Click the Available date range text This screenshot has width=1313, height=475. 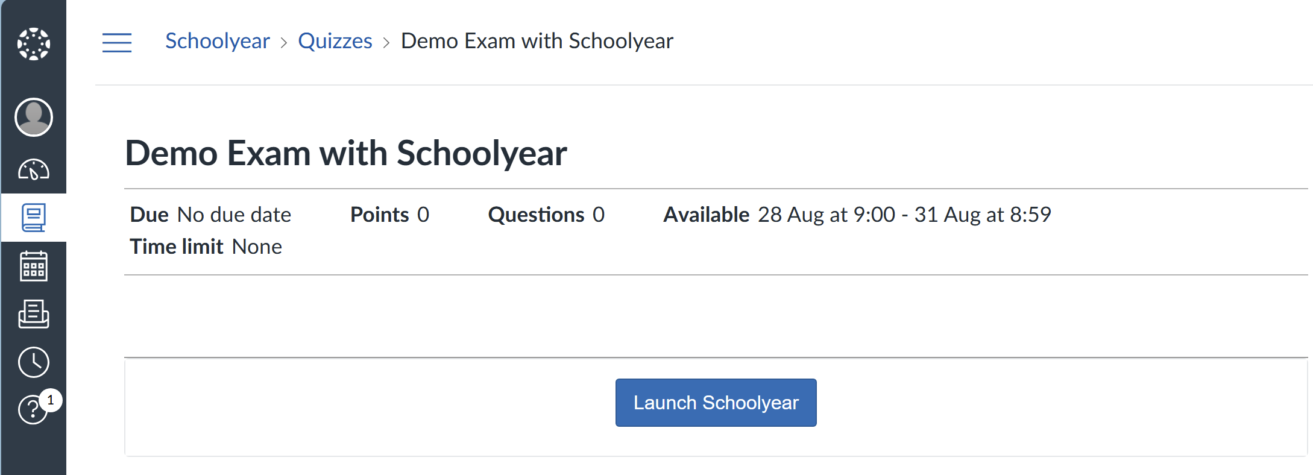coord(904,215)
